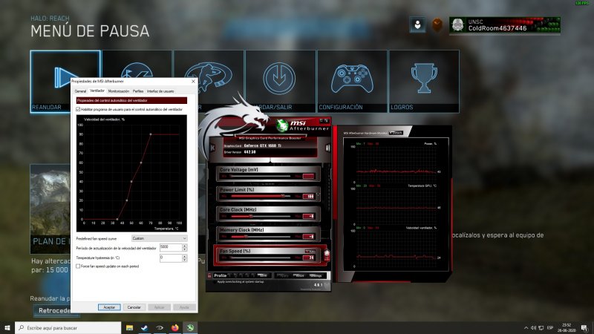Open the Logros trophy tile

pos(424,81)
